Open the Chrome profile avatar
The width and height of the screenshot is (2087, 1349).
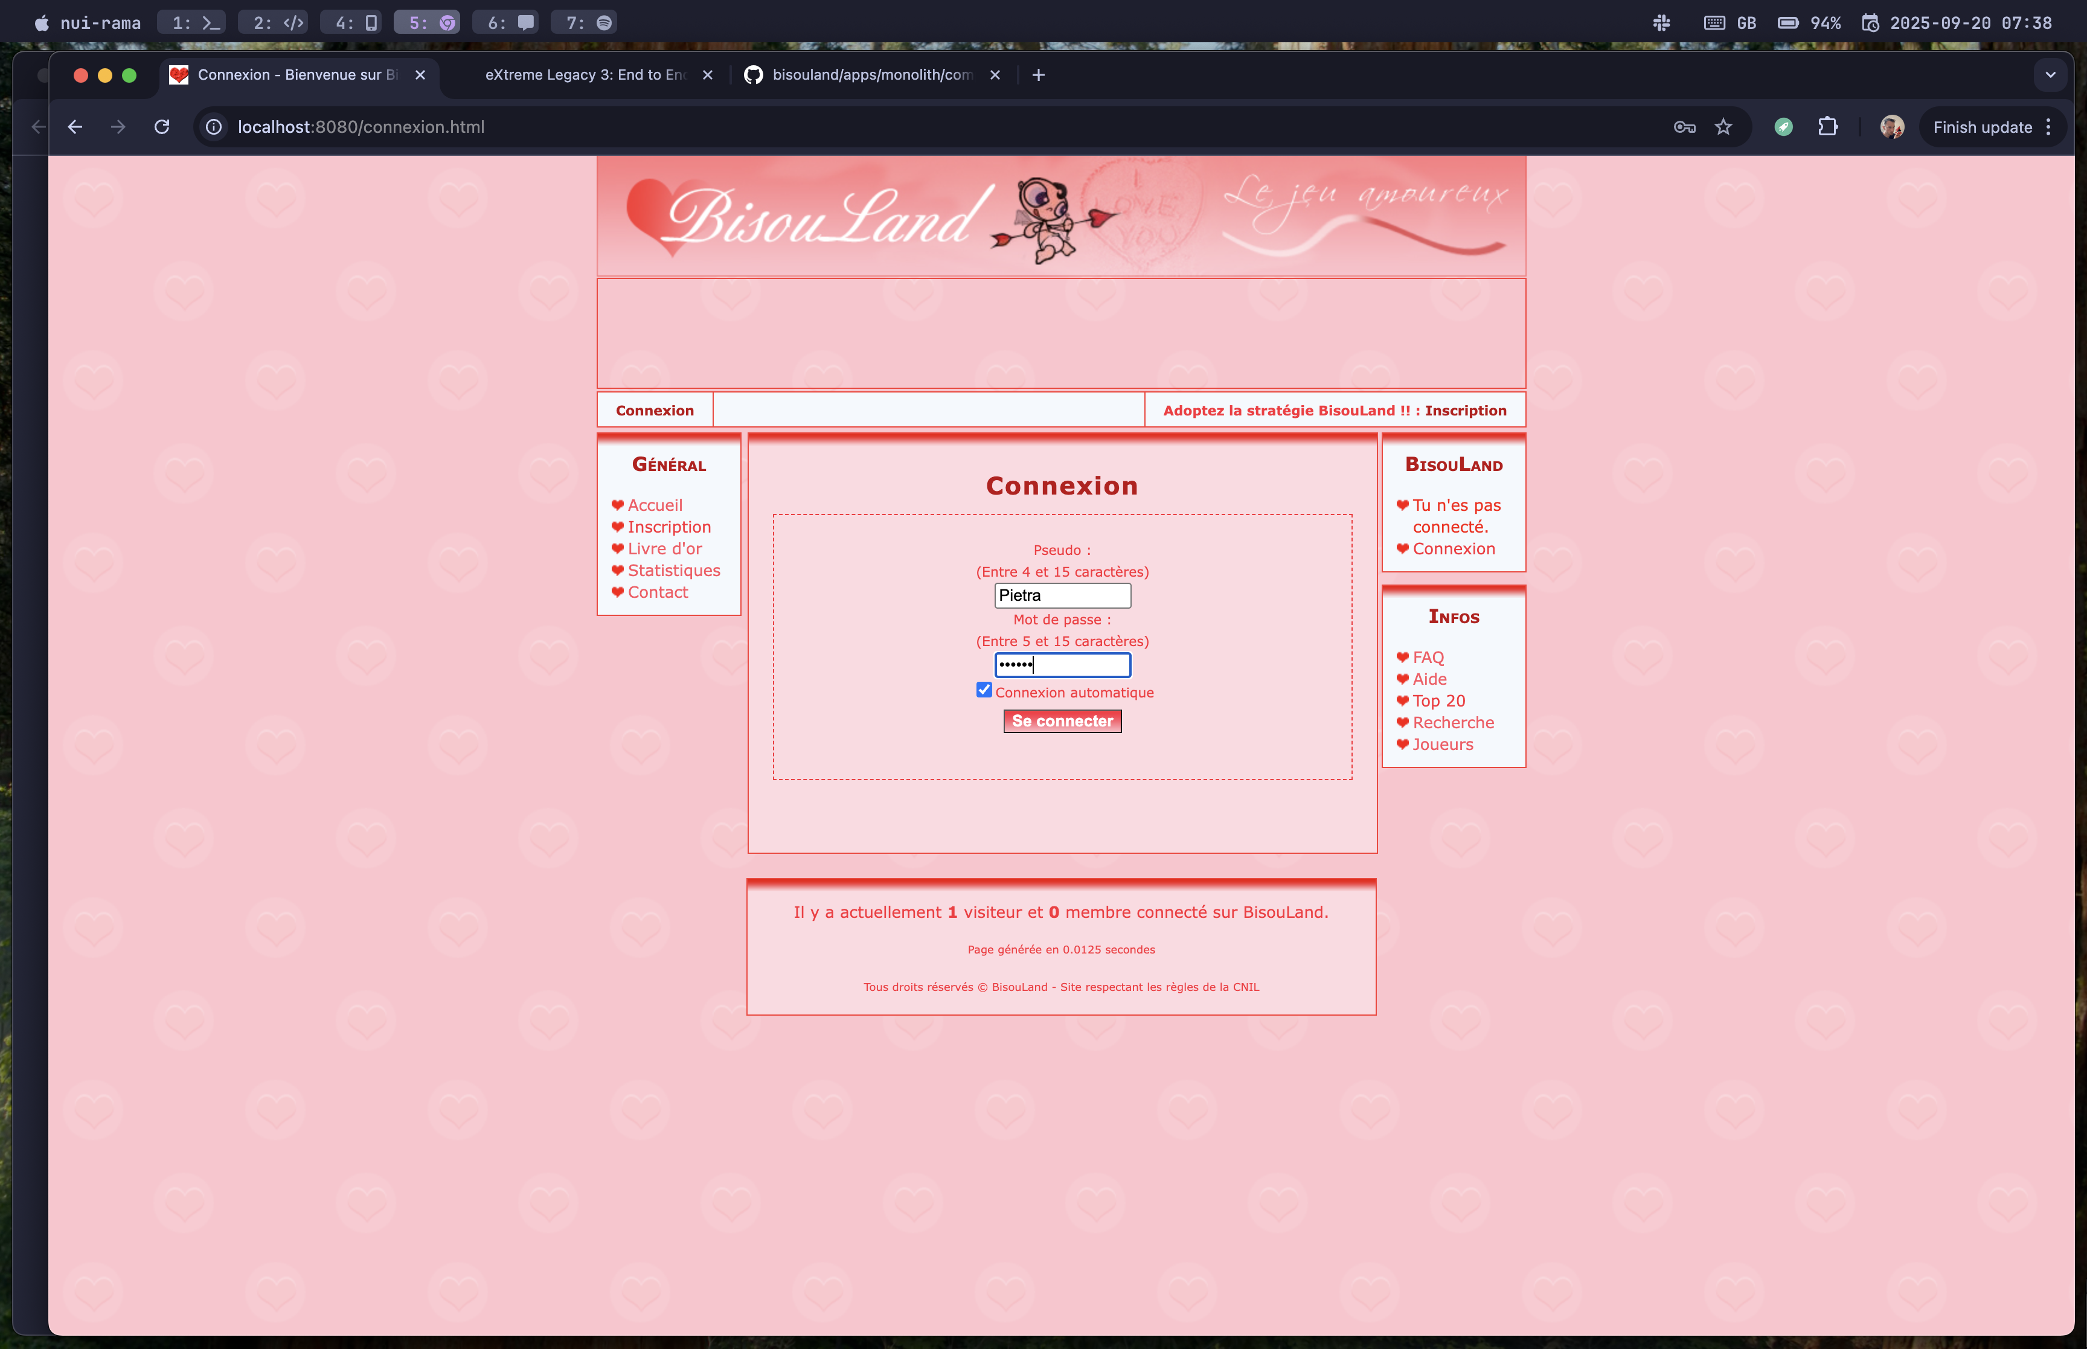pyautogui.click(x=1892, y=127)
